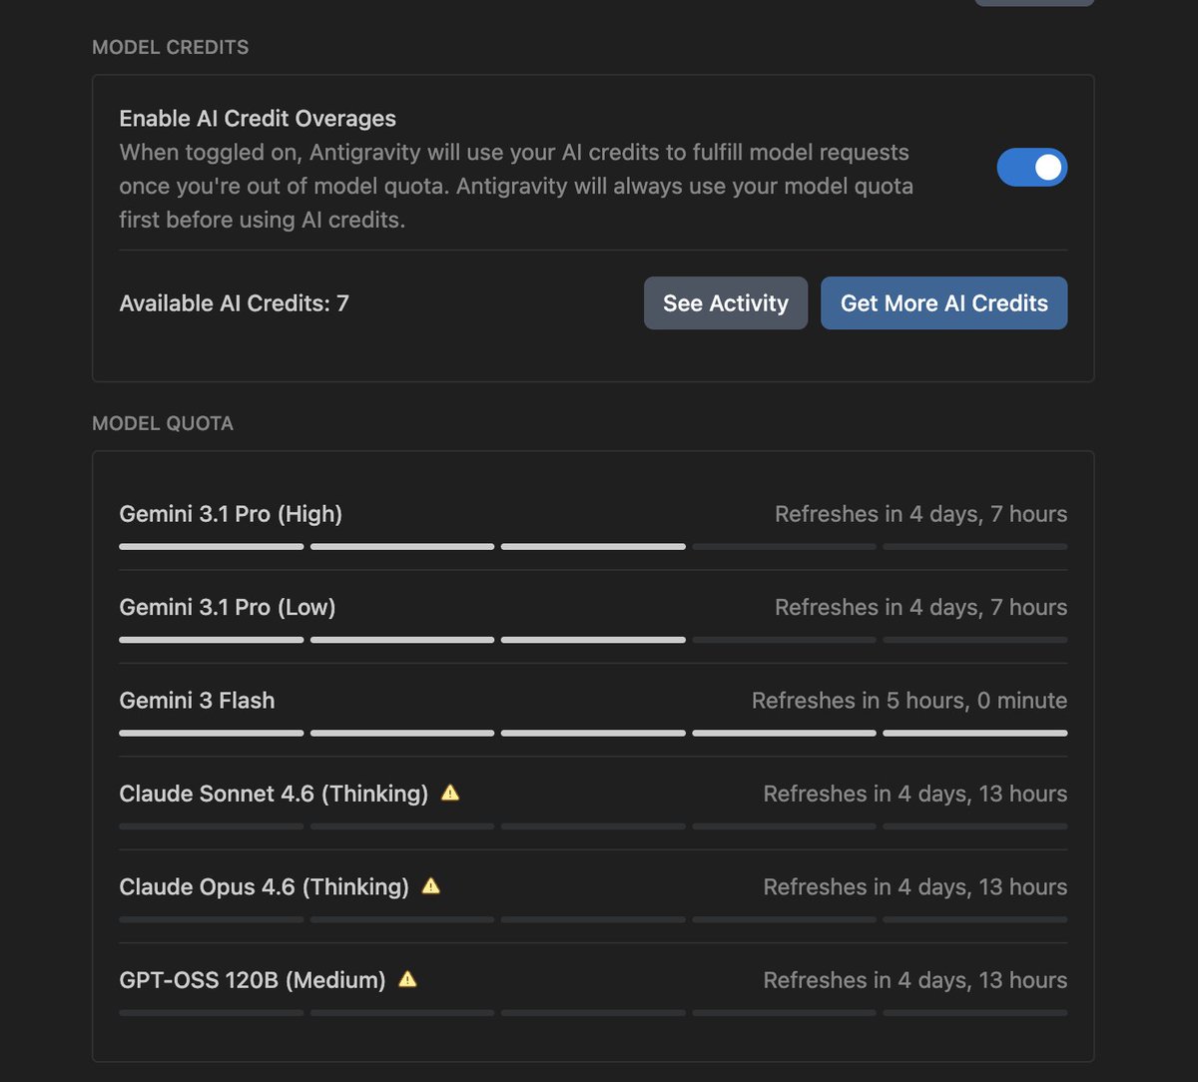Image resolution: width=1198 pixels, height=1082 pixels.
Task: Click Gemini 3 Flash refresh time text
Action: pyautogui.click(x=909, y=701)
